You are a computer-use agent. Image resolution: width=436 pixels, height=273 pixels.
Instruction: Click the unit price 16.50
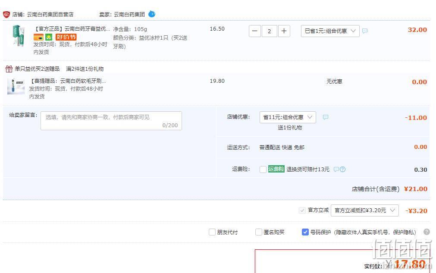pyautogui.click(x=217, y=29)
